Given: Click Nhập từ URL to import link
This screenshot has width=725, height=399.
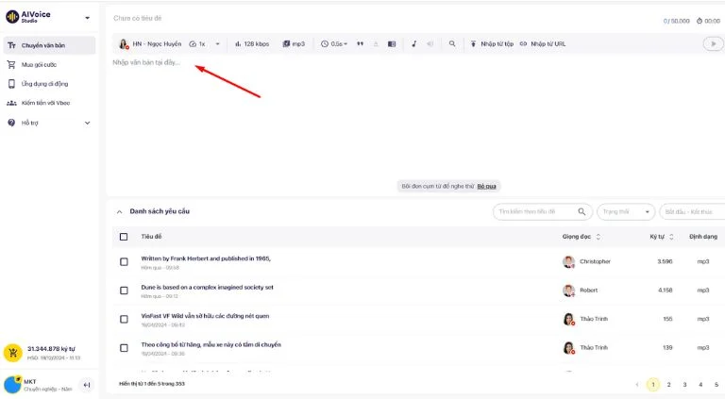Looking at the screenshot, I should point(543,44).
